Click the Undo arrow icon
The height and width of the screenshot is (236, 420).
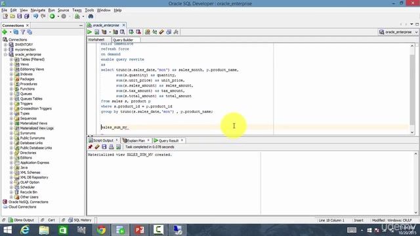[x=35, y=16]
